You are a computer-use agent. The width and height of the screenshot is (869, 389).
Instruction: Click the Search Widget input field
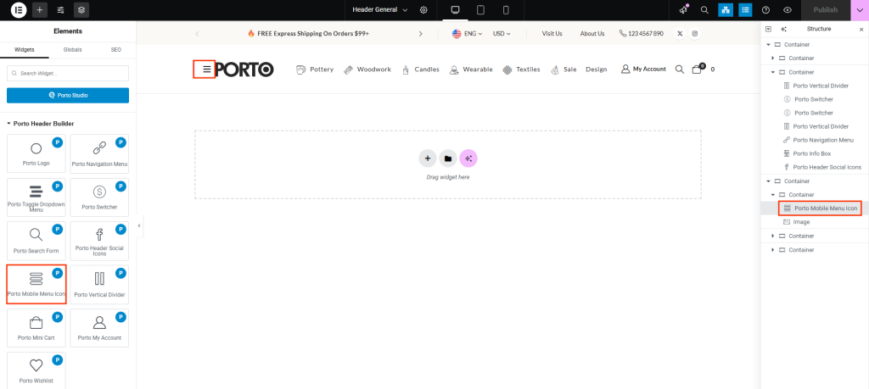[x=68, y=74]
